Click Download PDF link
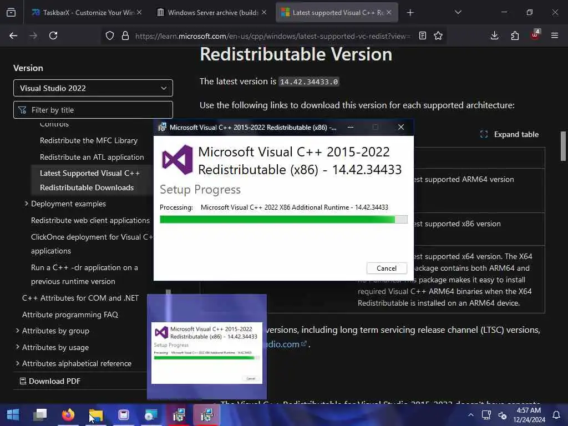 tap(50, 381)
